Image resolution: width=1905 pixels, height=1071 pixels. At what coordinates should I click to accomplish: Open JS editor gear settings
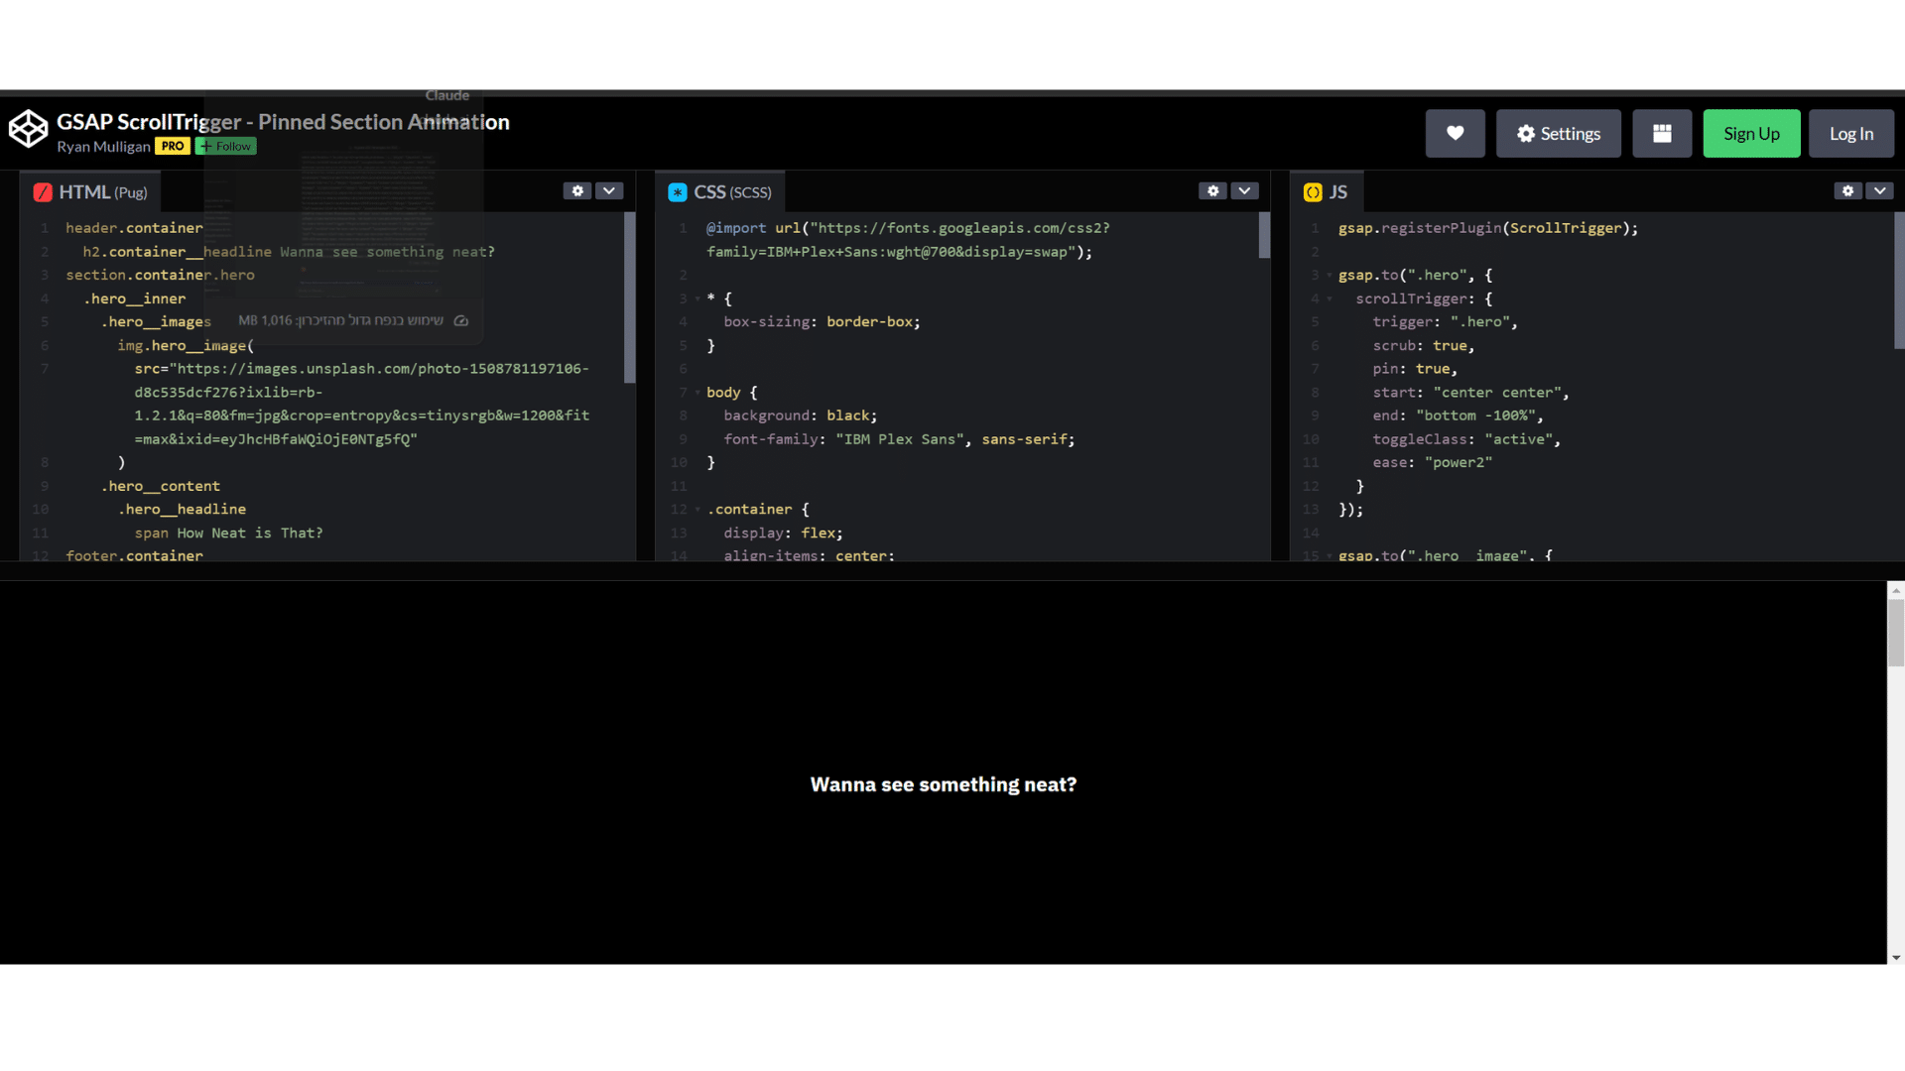point(1847,191)
